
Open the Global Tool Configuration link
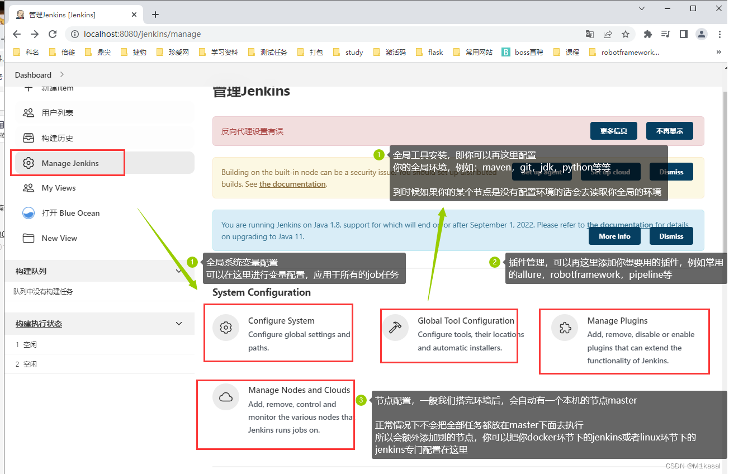pyautogui.click(x=466, y=321)
